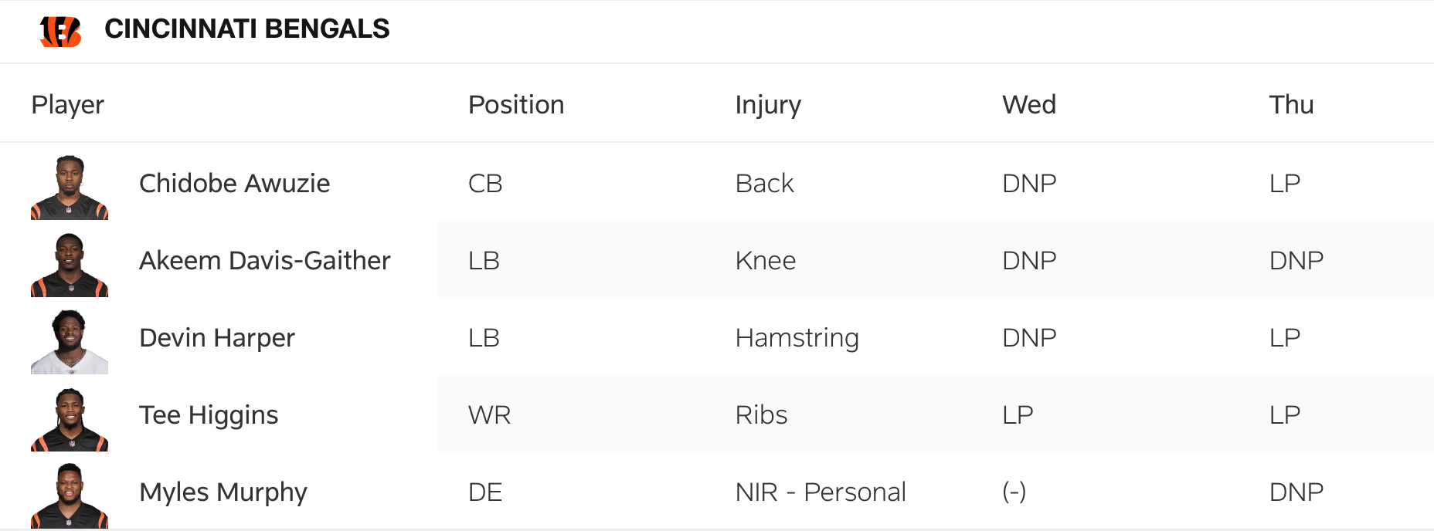Open Tee Higgins' player page
Image resolution: width=1434 pixels, height=531 pixels.
click(x=209, y=415)
